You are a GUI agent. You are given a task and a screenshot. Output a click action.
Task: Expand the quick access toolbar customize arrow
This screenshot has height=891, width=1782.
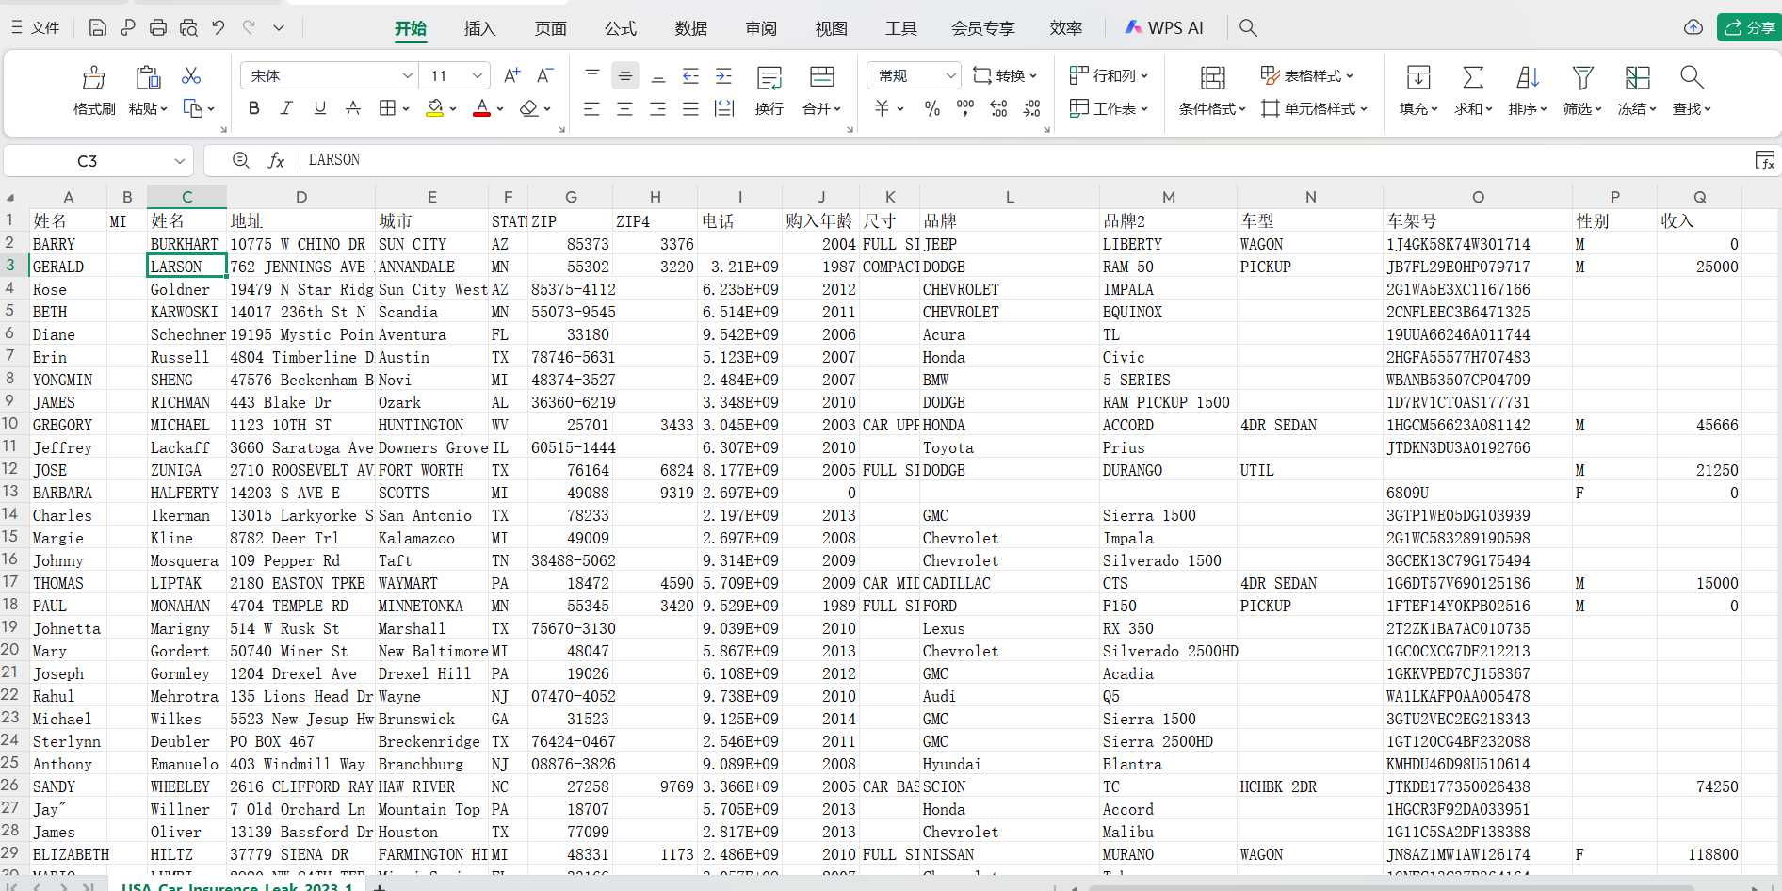(279, 27)
